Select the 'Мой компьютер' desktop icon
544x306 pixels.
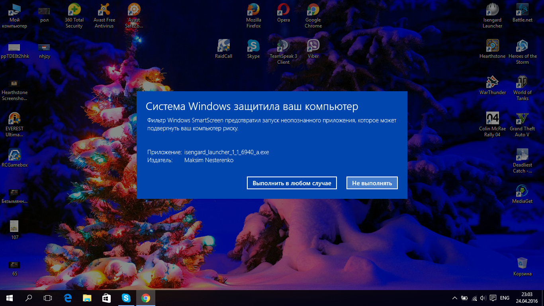click(15, 16)
